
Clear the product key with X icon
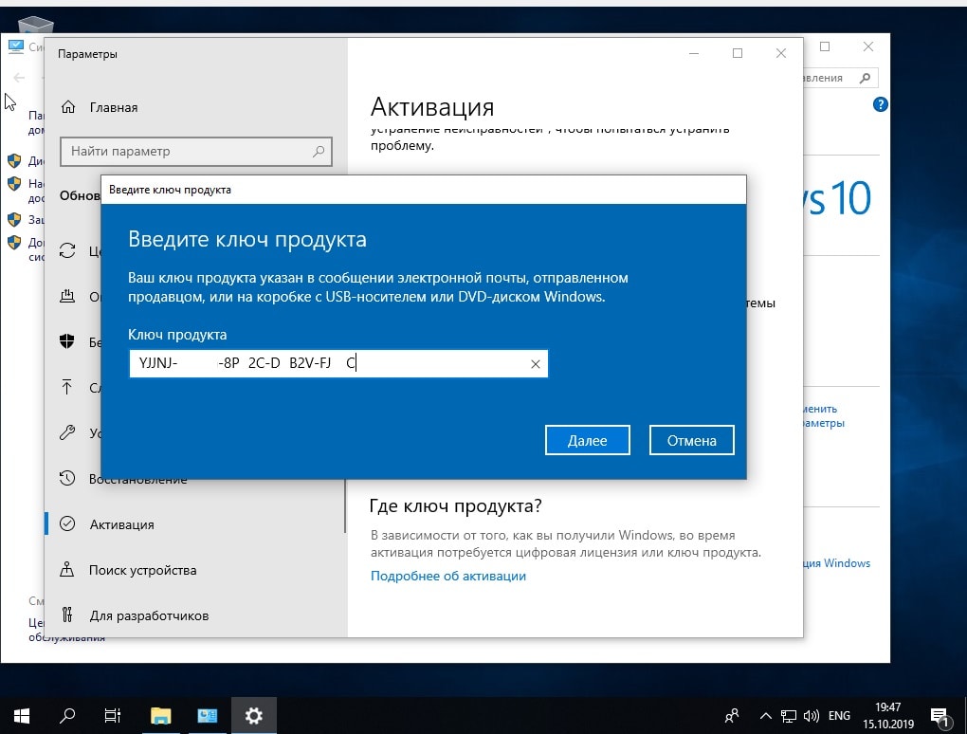[x=535, y=364]
